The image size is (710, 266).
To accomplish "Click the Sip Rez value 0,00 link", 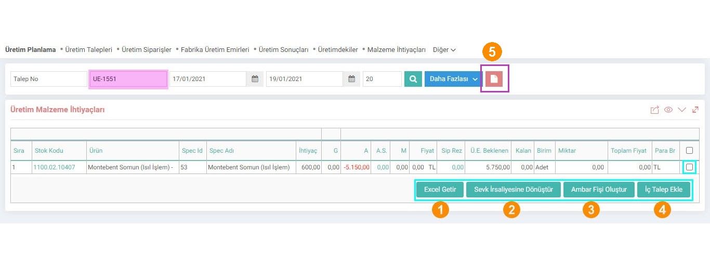I will click(x=458, y=167).
